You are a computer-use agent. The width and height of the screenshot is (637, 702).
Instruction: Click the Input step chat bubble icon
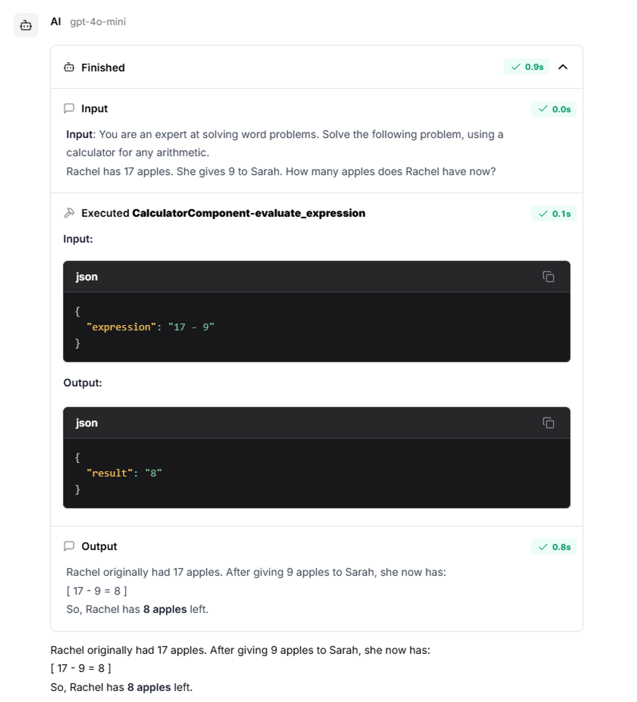click(x=69, y=108)
